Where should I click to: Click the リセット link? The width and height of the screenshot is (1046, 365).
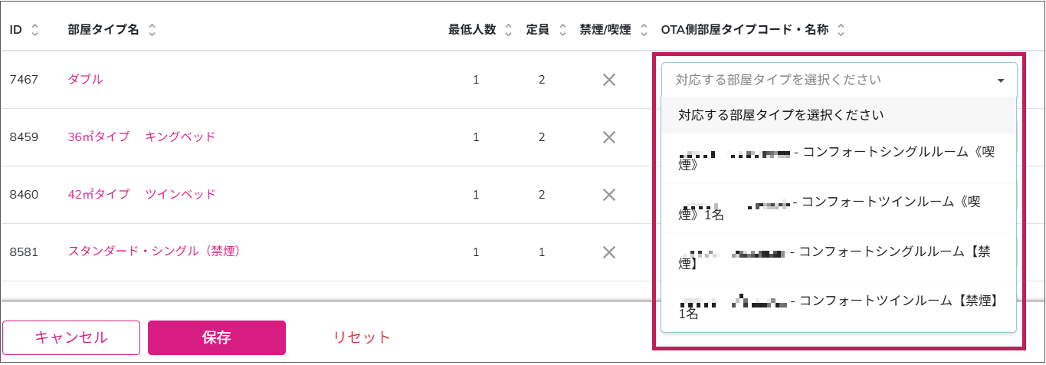click(x=362, y=337)
